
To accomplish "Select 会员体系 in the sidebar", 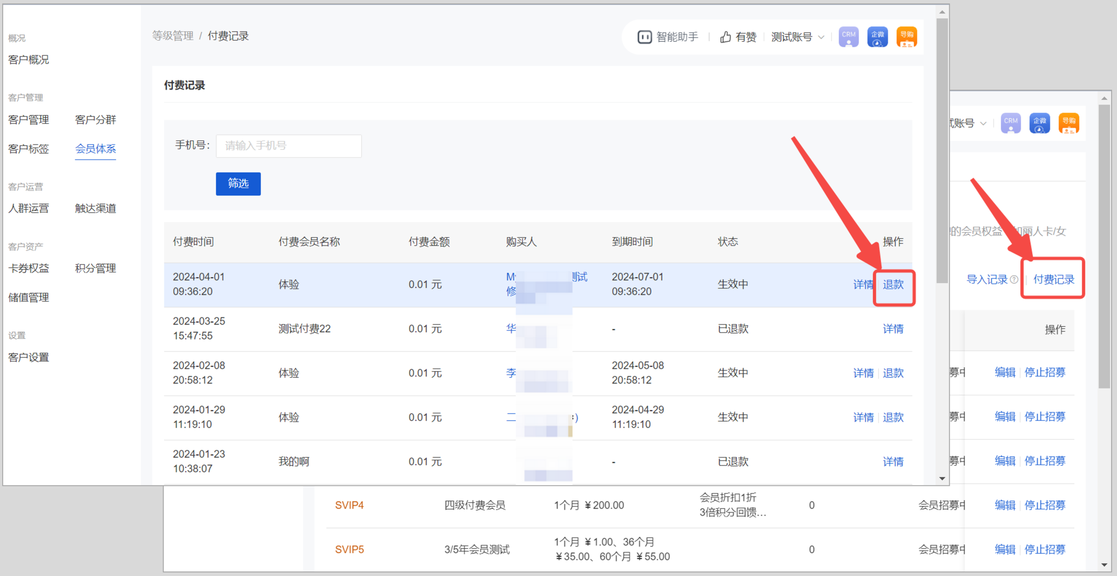I will (95, 149).
